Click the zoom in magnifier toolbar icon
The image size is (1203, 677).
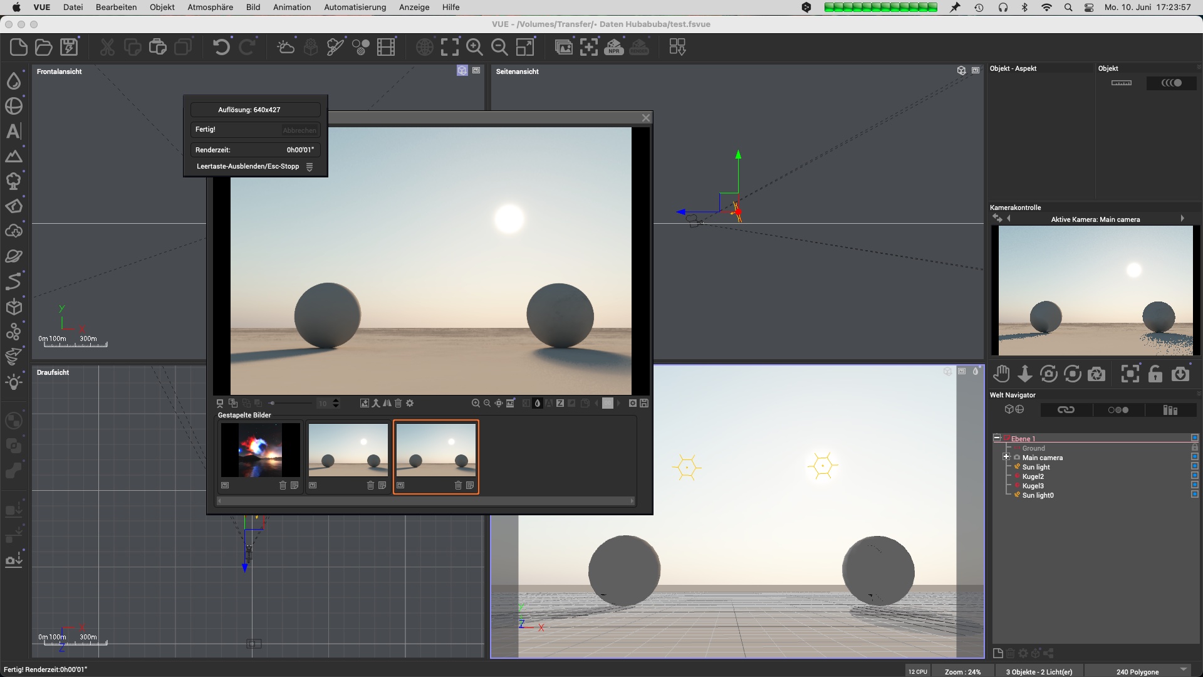click(474, 47)
